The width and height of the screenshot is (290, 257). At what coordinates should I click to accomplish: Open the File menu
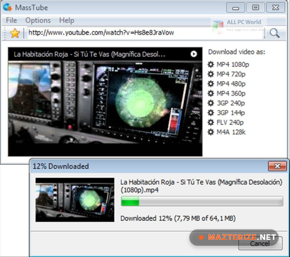(x=11, y=20)
